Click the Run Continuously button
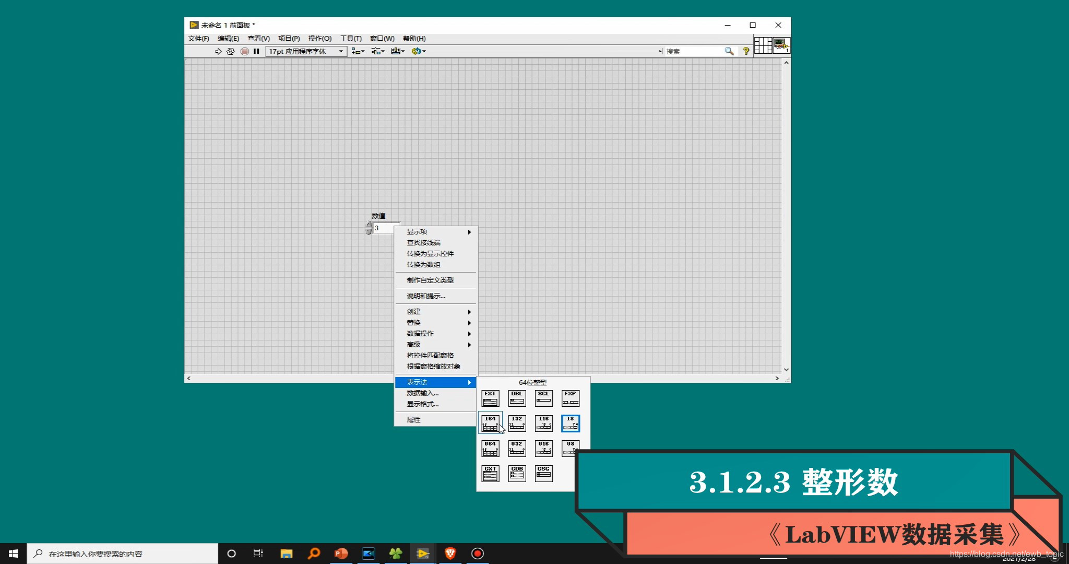Viewport: 1069px width, 564px height. point(231,51)
